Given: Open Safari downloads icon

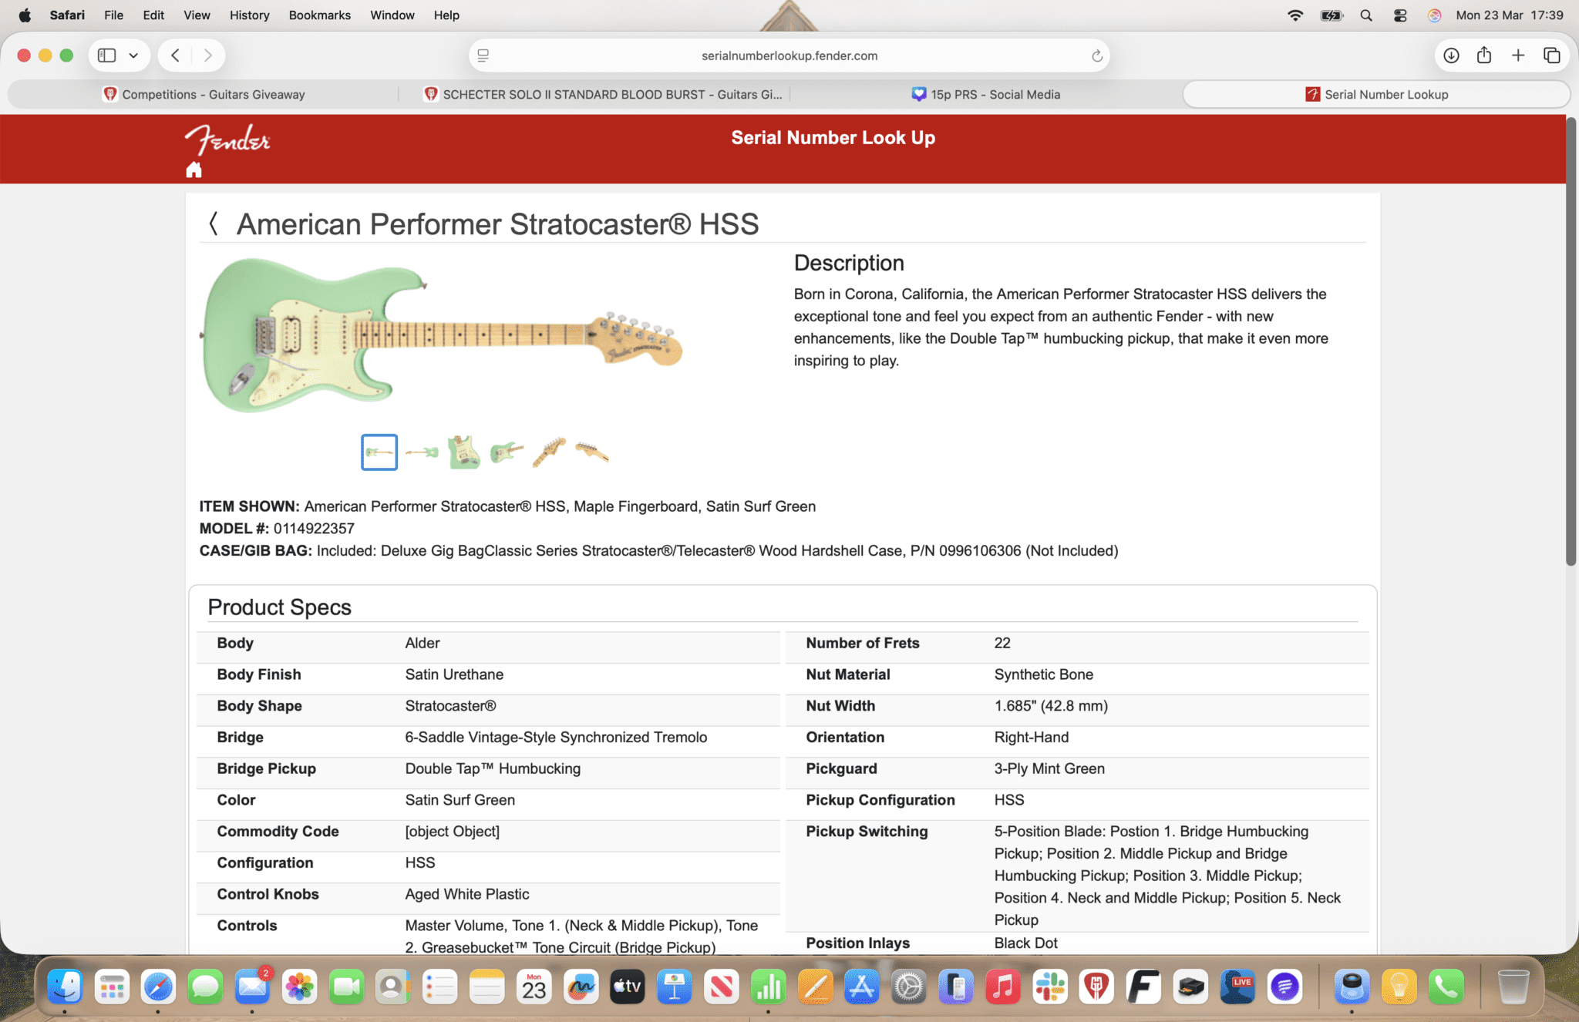Looking at the screenshot, I should (1451, 55).
